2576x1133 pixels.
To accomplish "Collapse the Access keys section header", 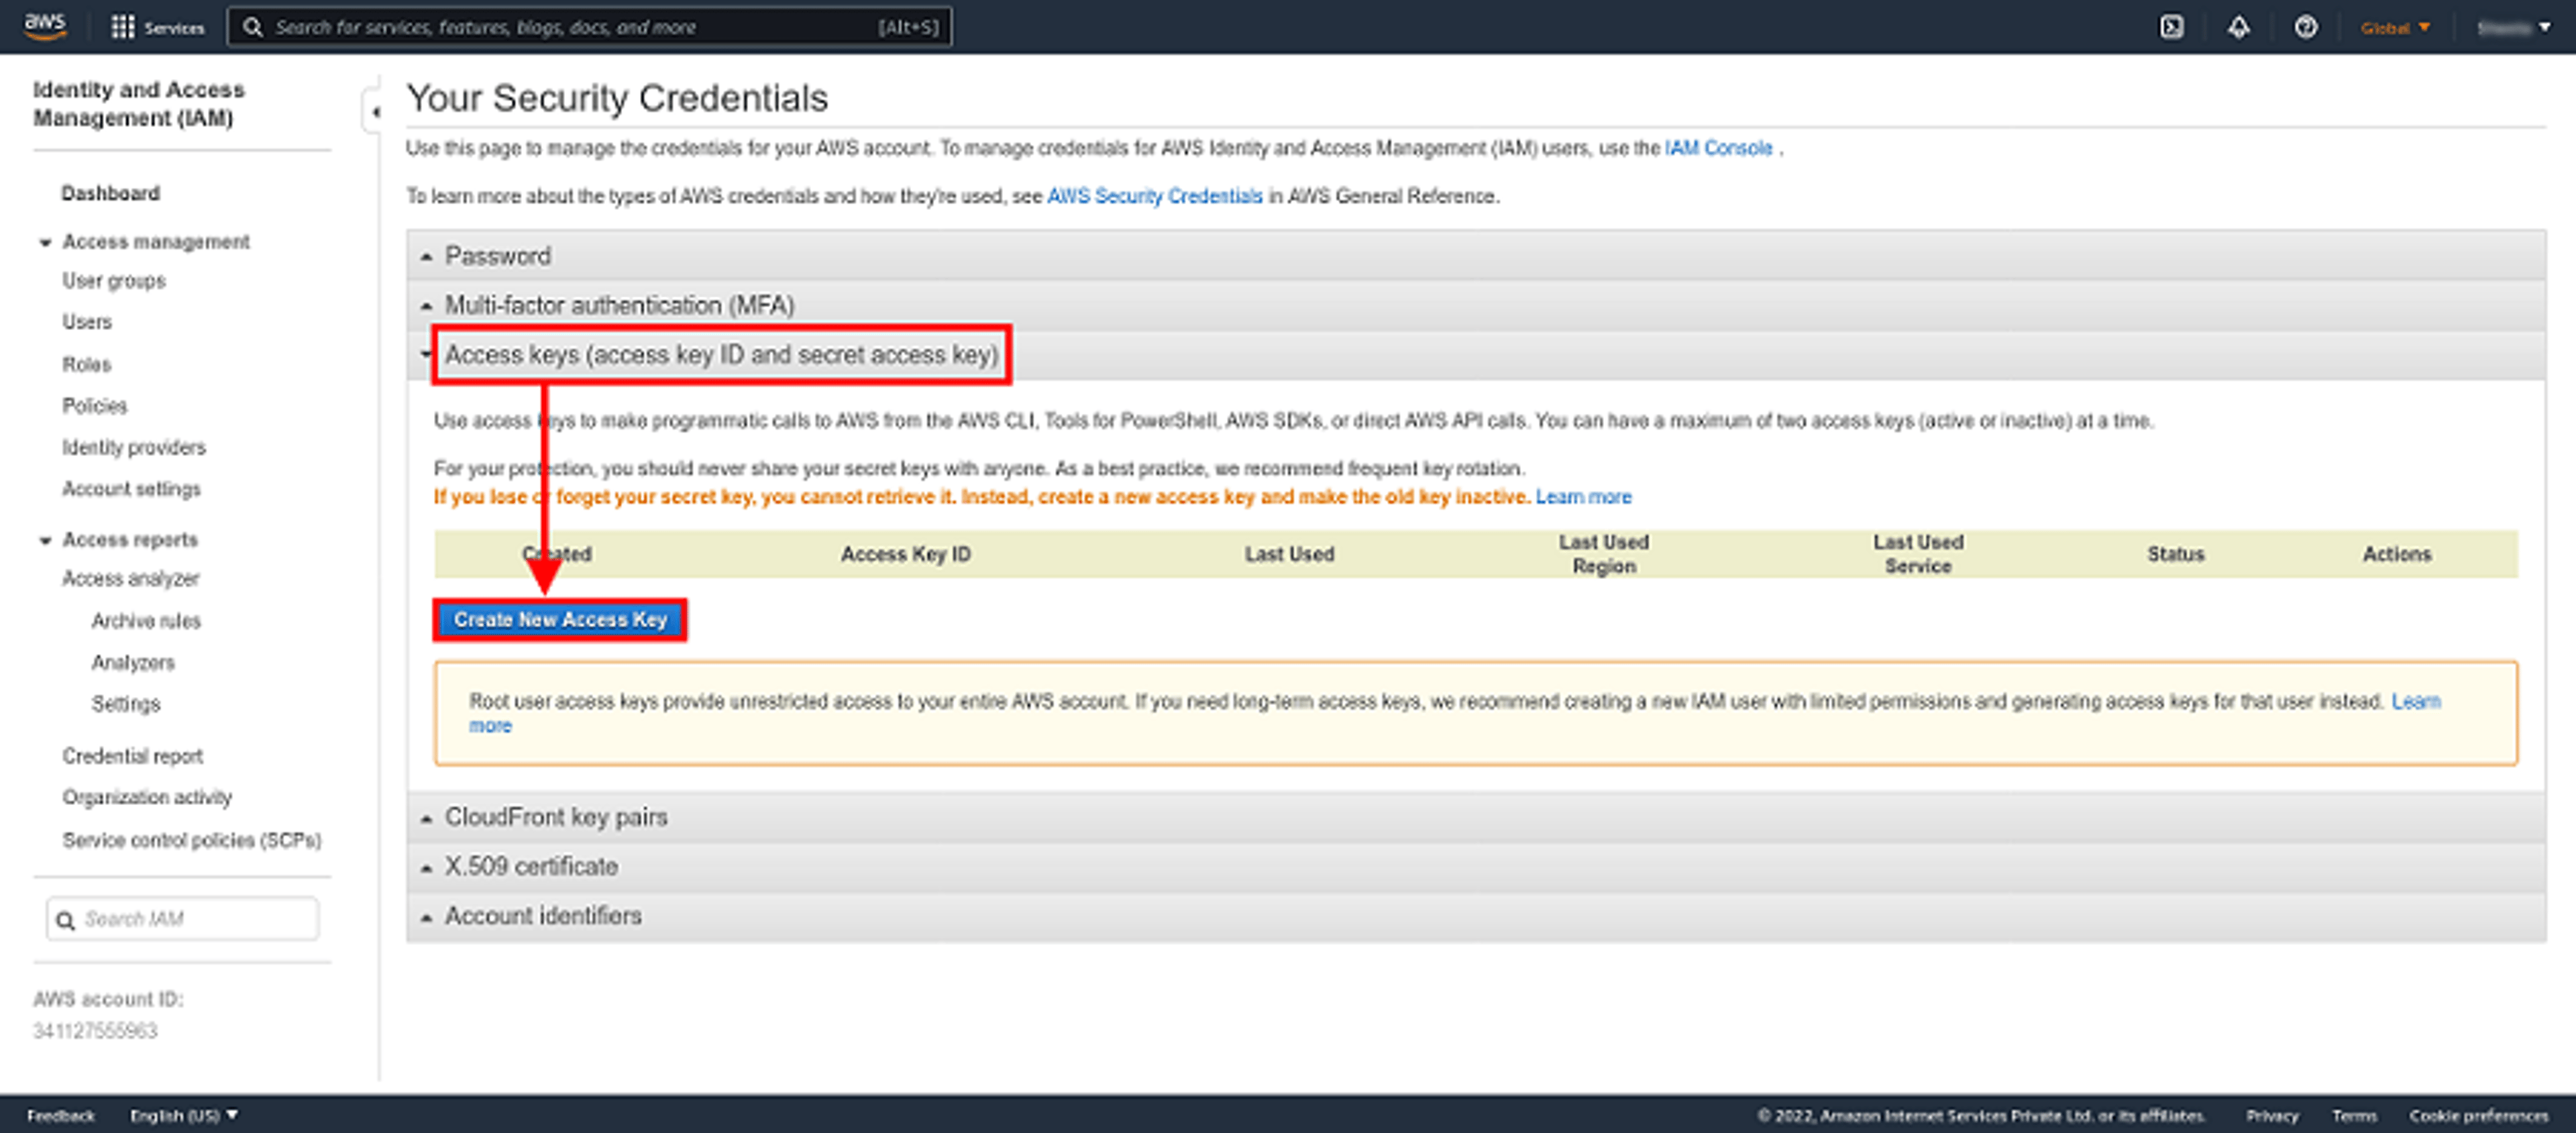I will click(x=1476, y=355).
